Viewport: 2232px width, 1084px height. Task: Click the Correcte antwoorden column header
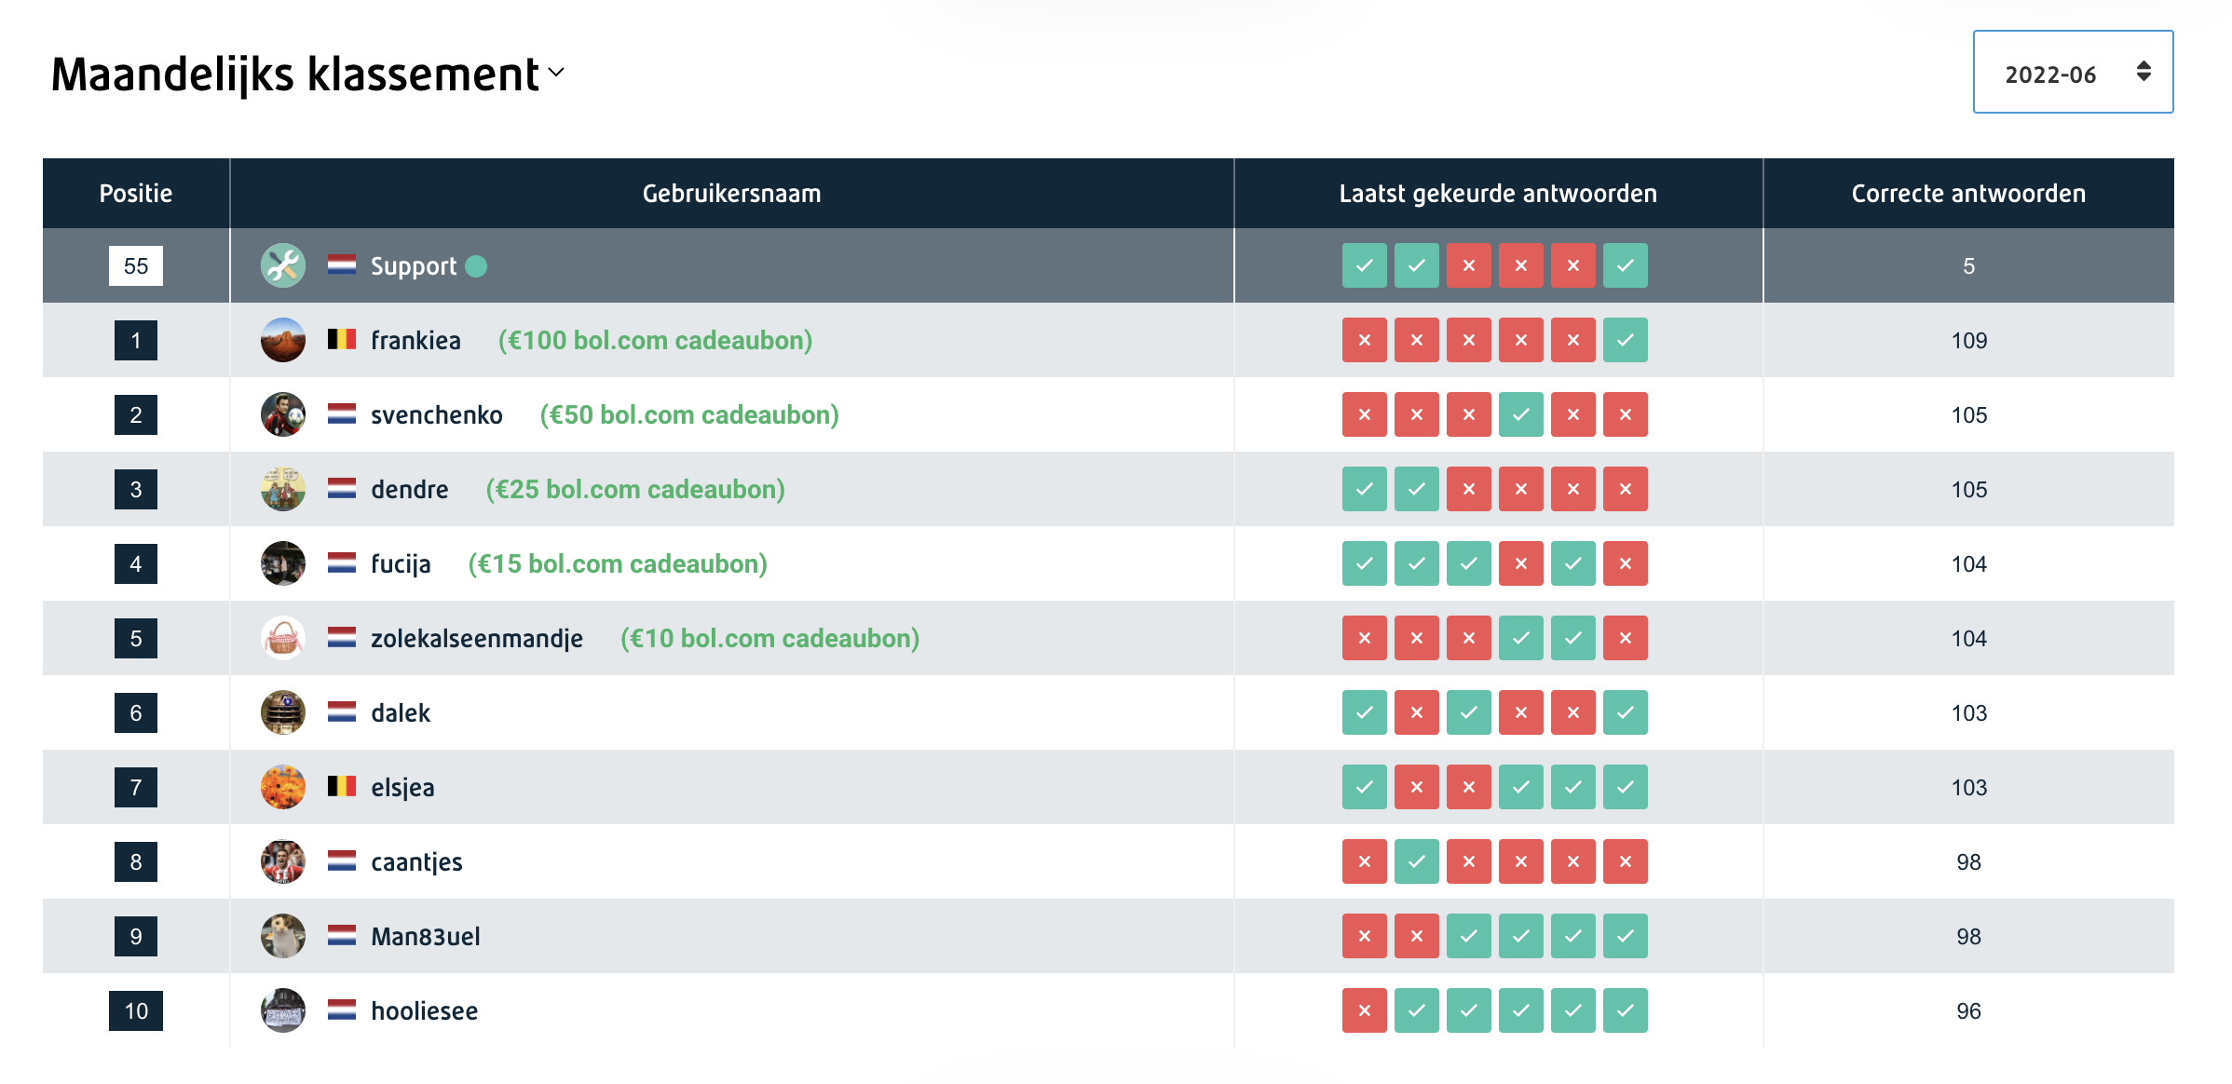coord(1968,194)
